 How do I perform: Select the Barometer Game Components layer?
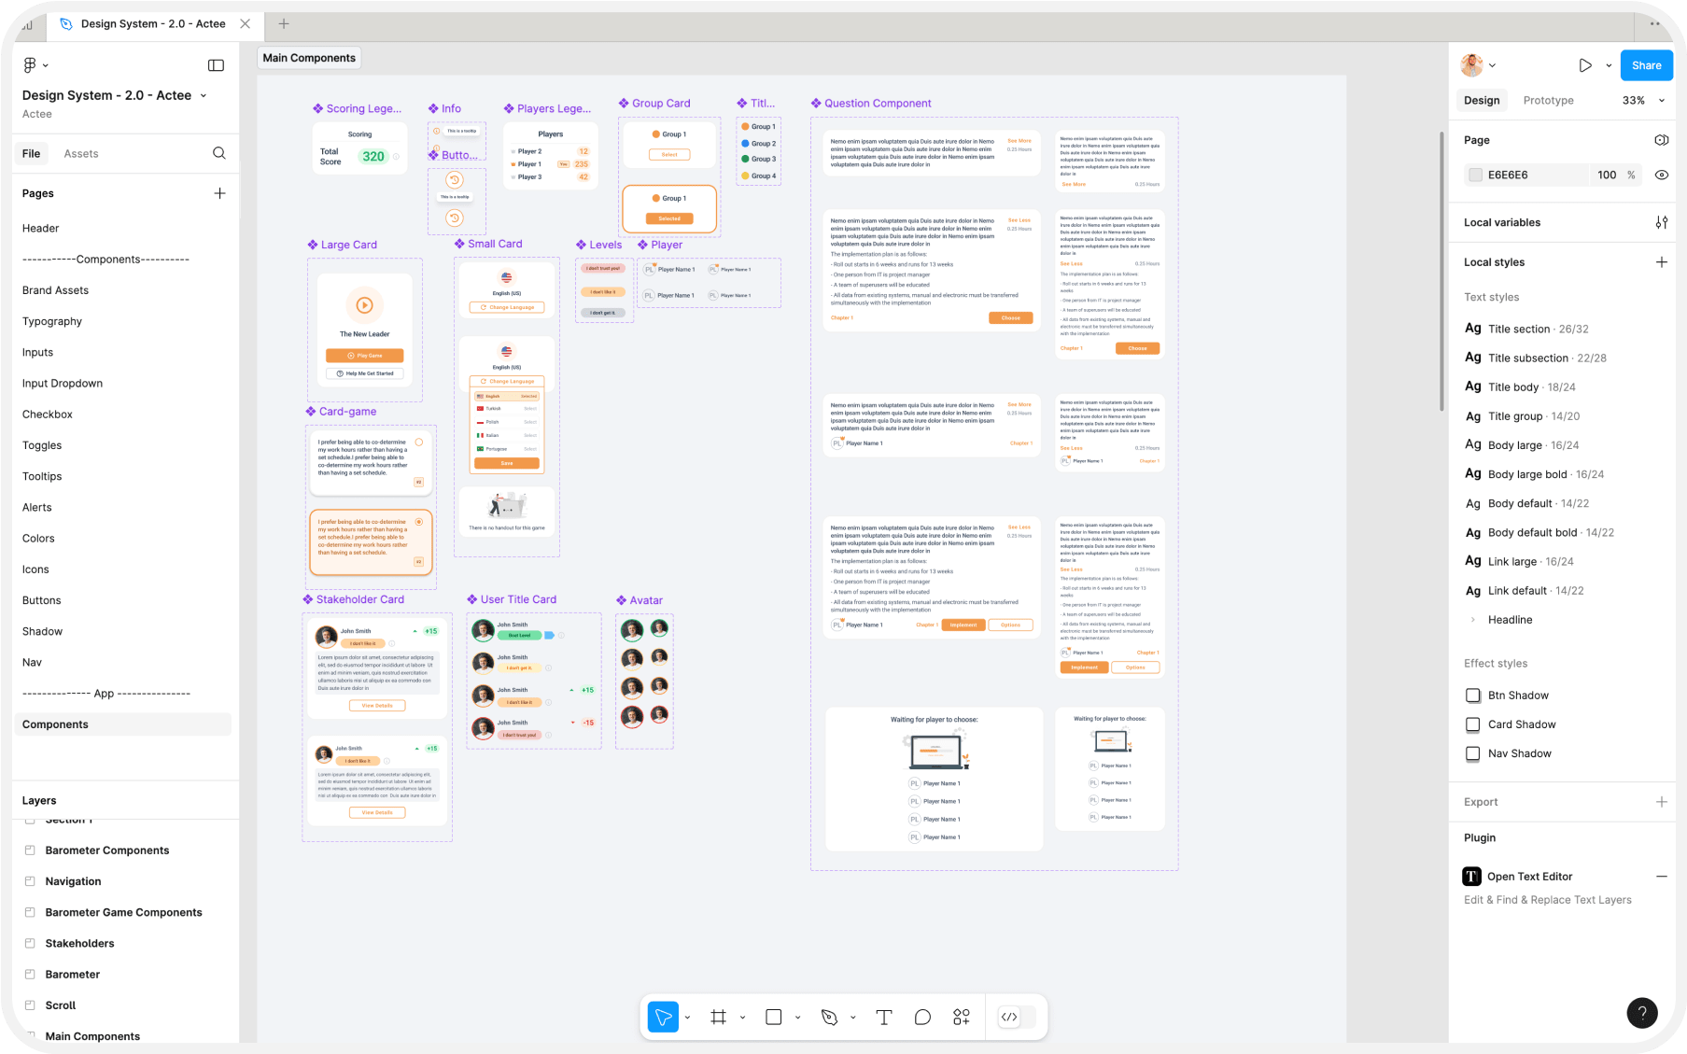point(124,912)
